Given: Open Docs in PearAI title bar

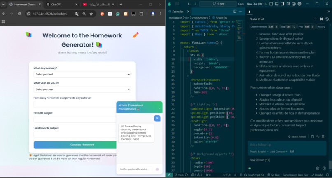Looking at the screenshot, I should [241, 4].
